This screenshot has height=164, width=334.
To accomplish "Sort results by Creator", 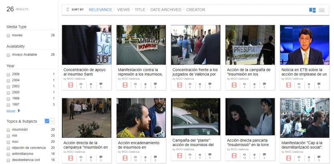I will click(195, 10).
